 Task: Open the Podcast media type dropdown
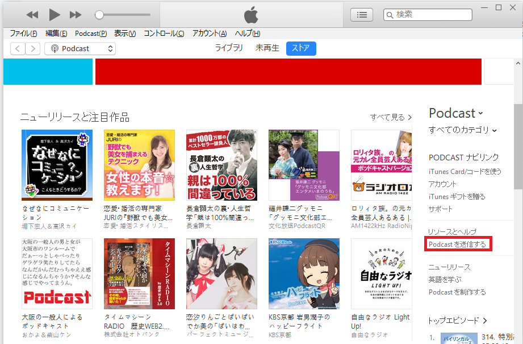coord(80,49)
